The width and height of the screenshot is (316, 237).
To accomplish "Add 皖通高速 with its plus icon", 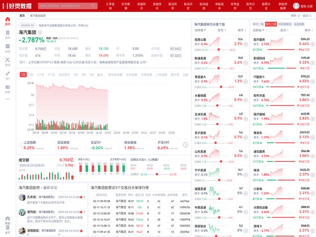I will pos(246,63).
